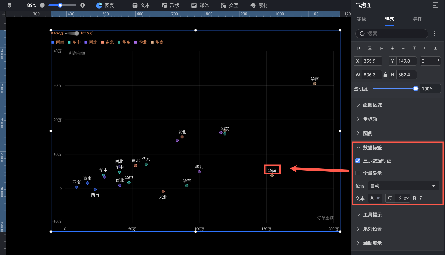This screenshot has width=445, height=255.
Task: Open the 媒体 media menu
Action: (x=200, y=5)
